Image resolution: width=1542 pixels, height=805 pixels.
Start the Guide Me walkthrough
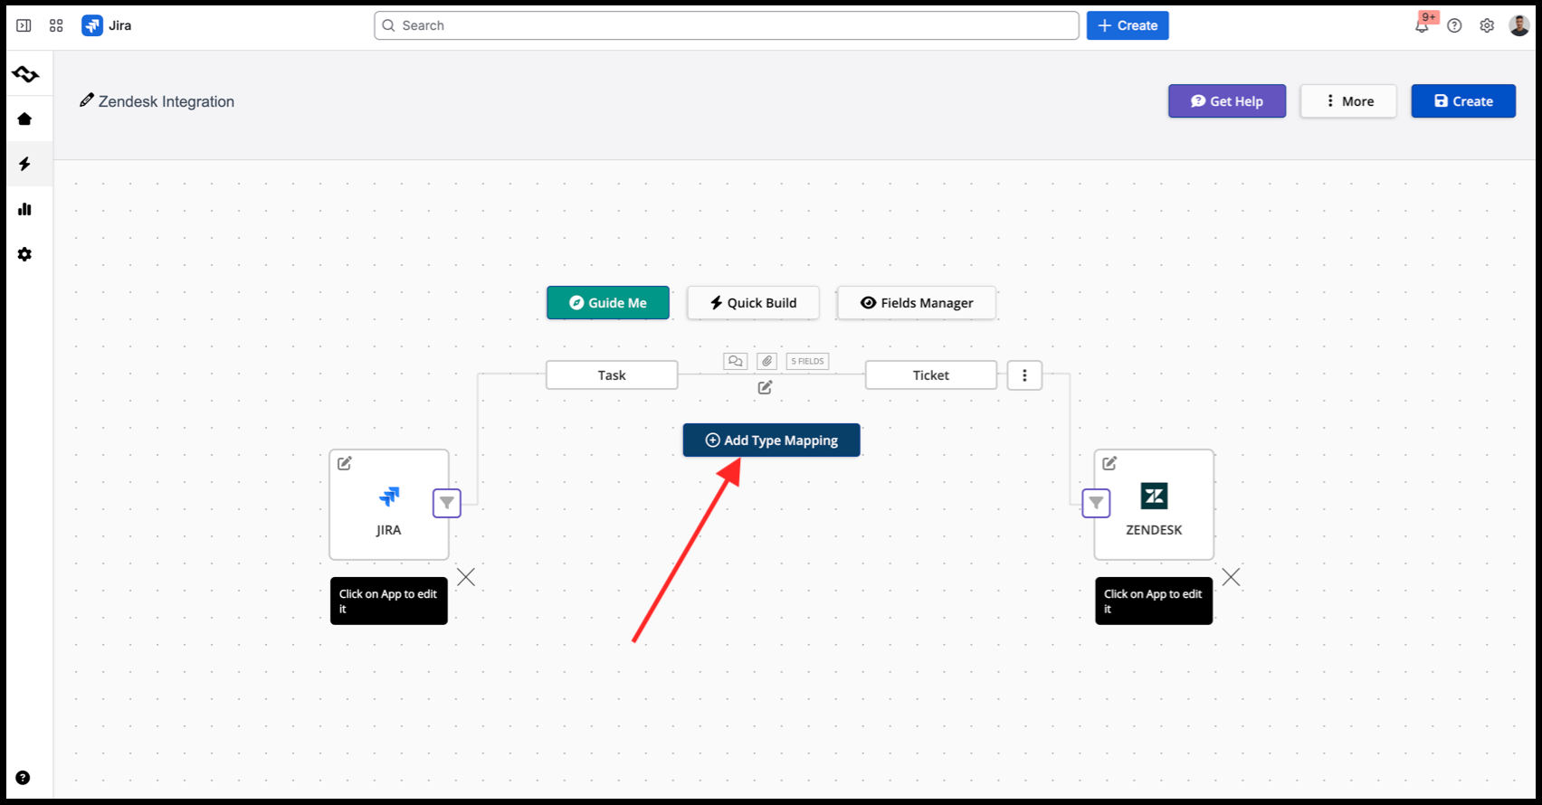608,303
